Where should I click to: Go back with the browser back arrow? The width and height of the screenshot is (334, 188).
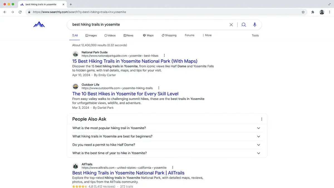(x=5, y=12)
